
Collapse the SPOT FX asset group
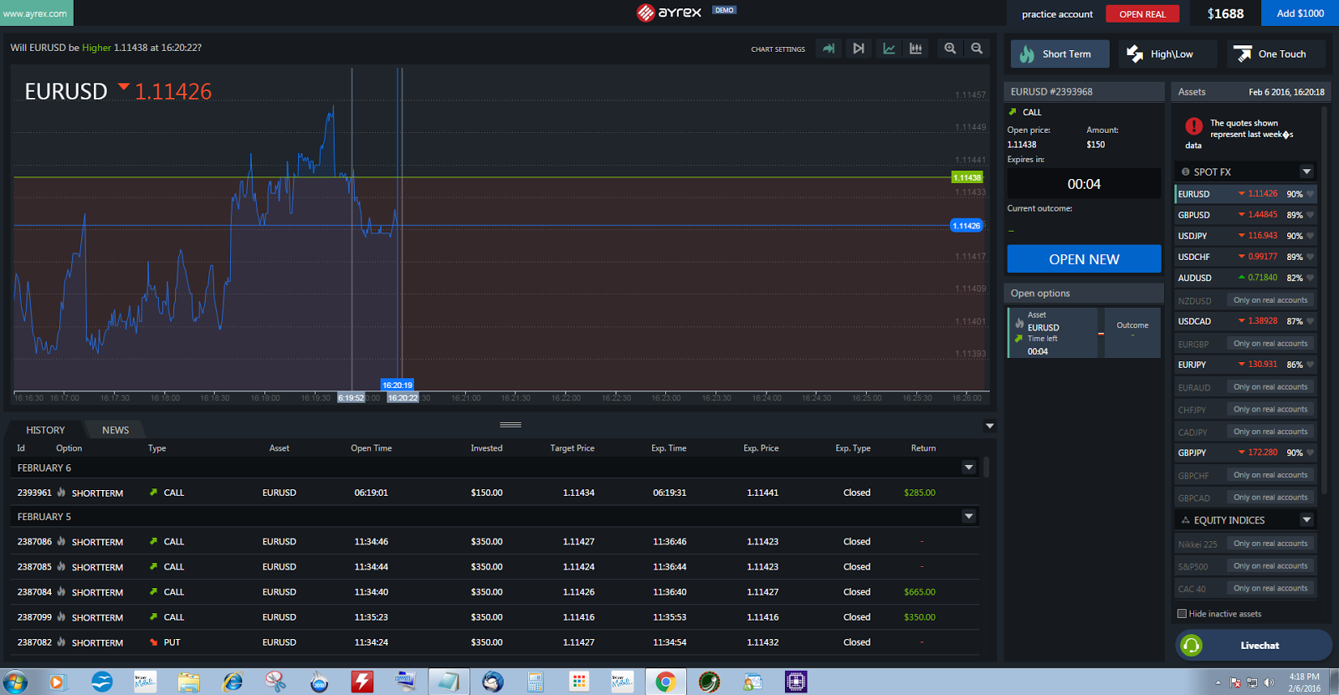tap(1306, 171)
